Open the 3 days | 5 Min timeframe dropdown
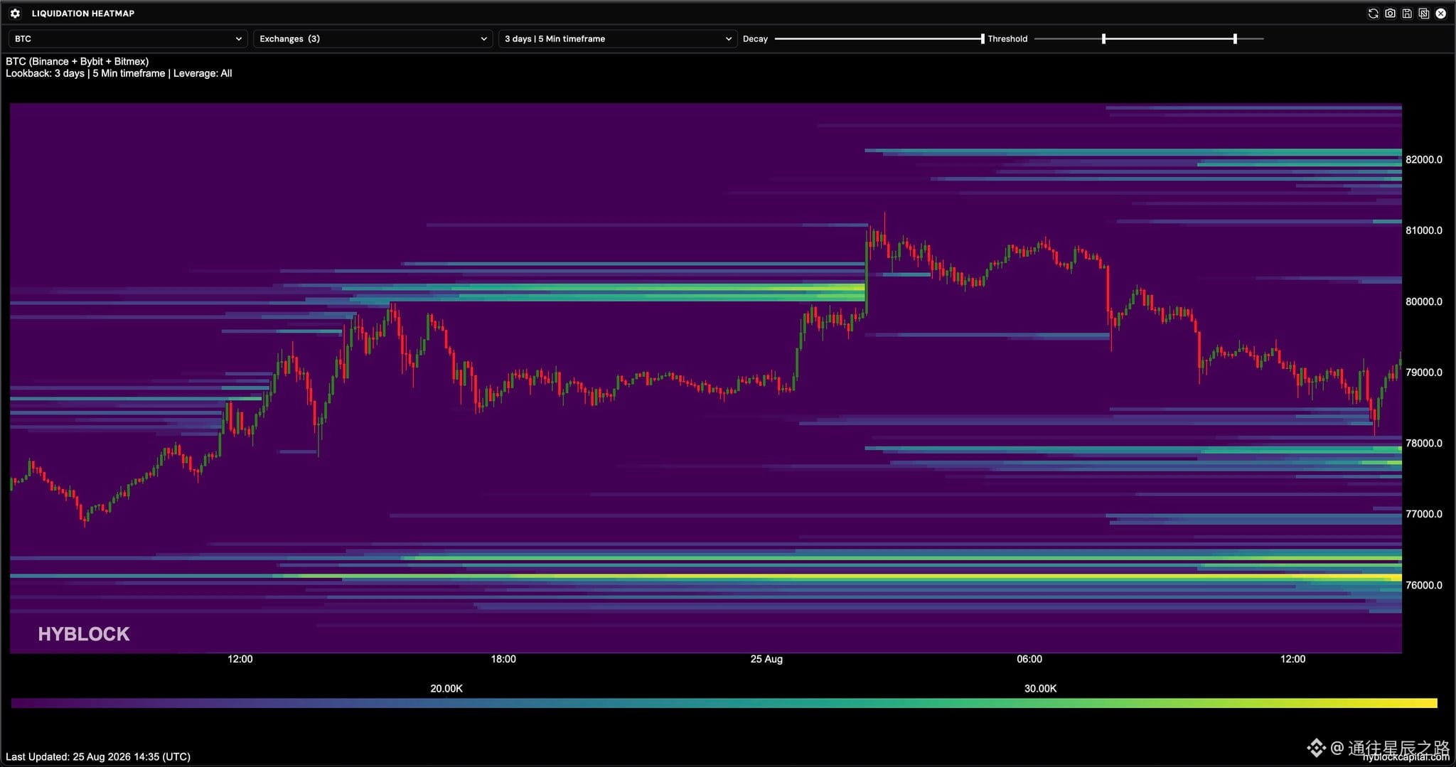1456x767 pixels. pos(618,39)
